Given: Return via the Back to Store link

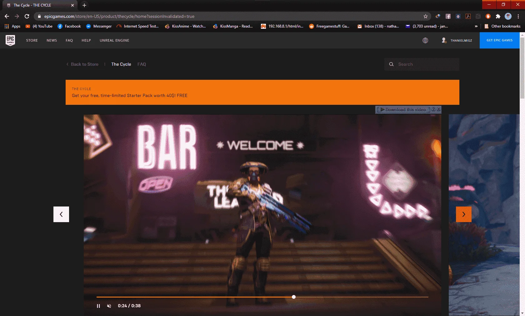Looking at the screenshot, I should coord(82,64).
